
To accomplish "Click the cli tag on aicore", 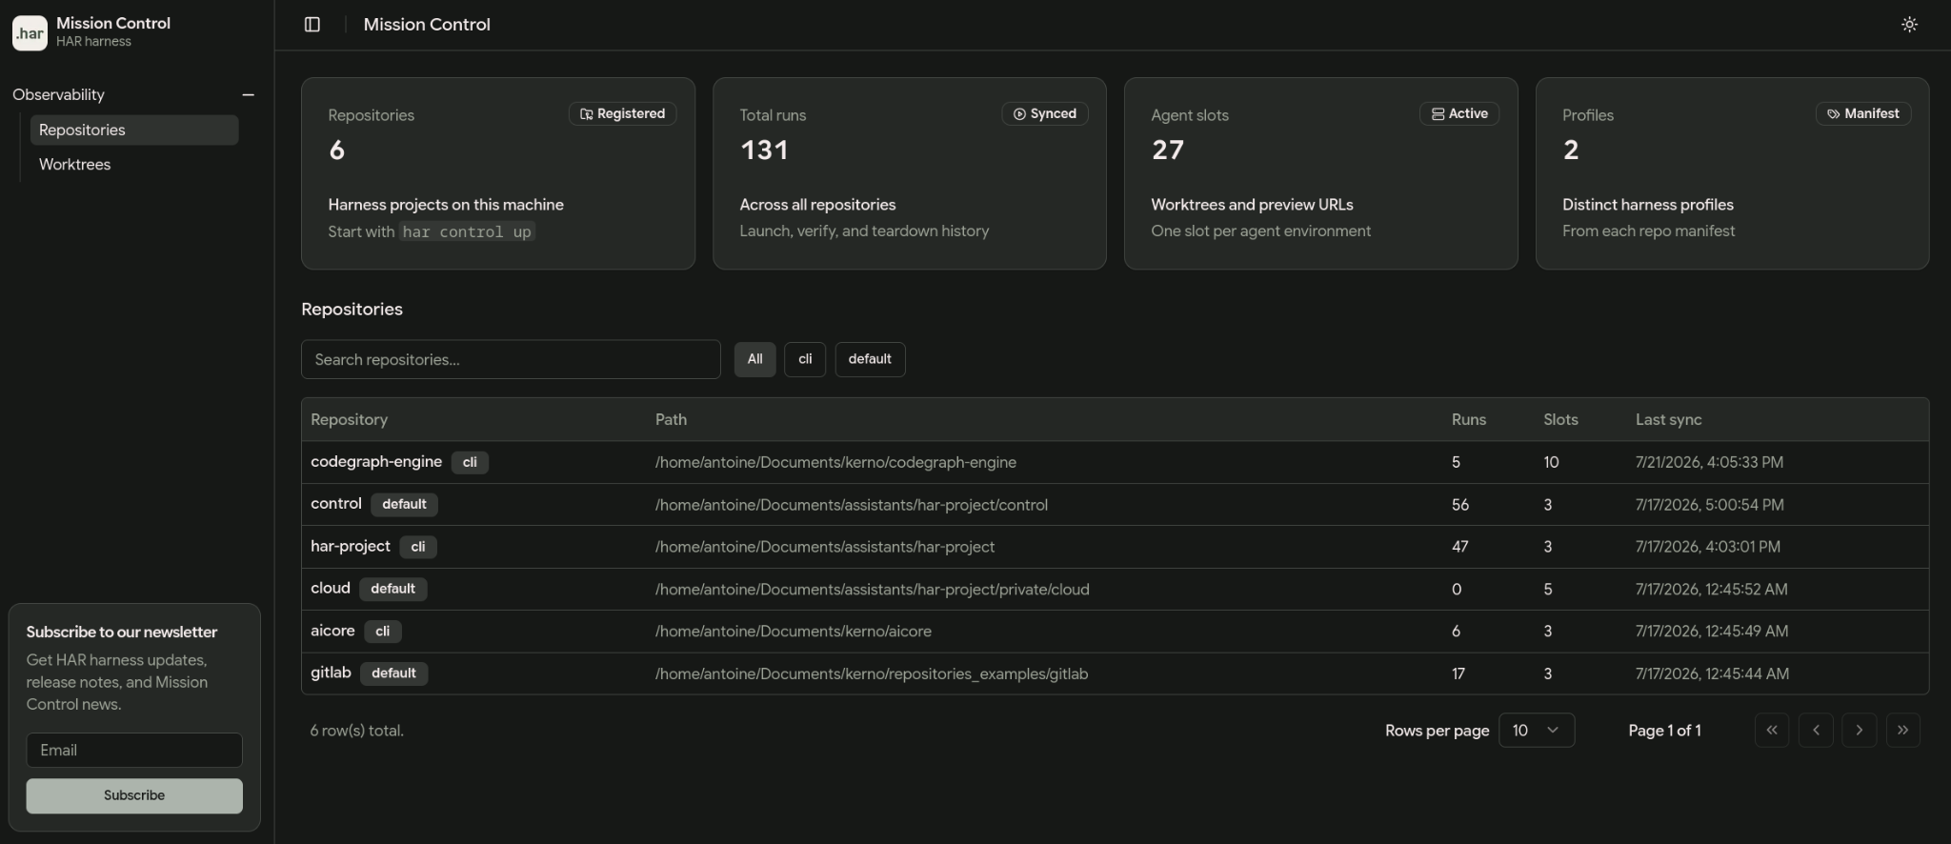I will (383, 632).
